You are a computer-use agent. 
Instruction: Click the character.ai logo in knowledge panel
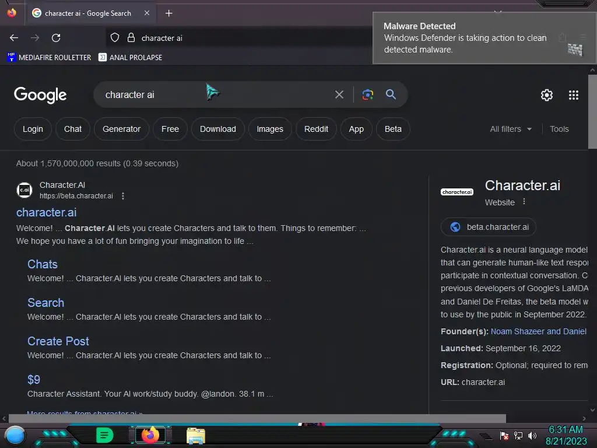457,192
